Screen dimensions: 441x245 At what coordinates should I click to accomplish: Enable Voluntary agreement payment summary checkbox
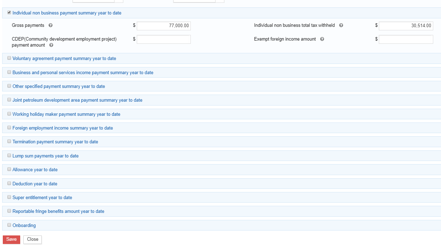coord(9,58)
